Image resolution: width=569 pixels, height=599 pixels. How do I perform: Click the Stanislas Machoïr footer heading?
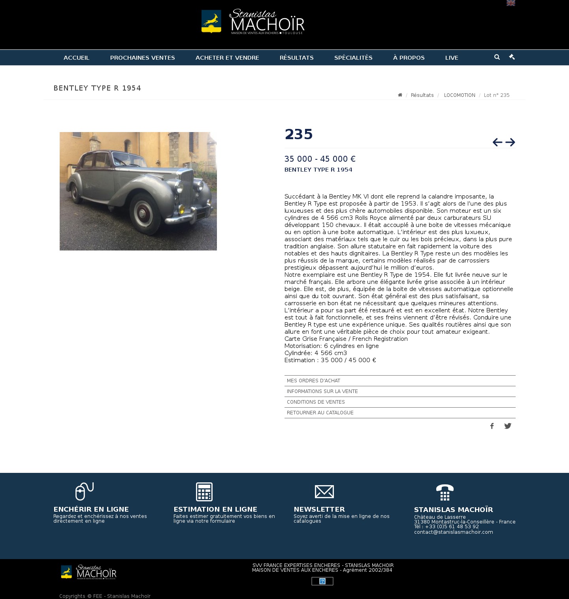coord(454,510)
